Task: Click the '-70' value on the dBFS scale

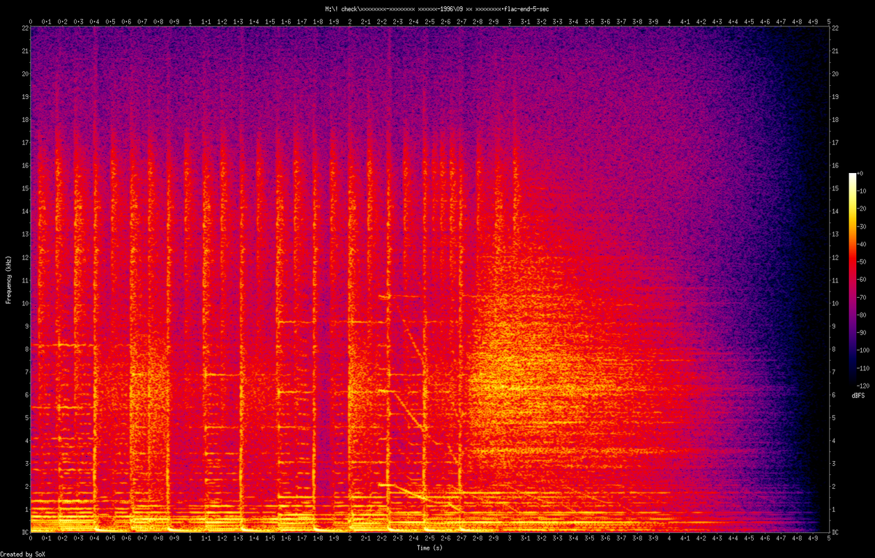Action: point(862,297)
